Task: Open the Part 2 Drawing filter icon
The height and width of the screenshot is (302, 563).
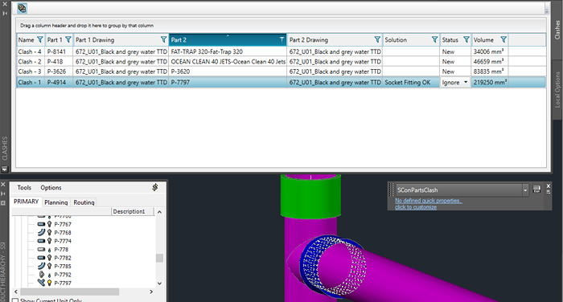Action: [377, 40]
